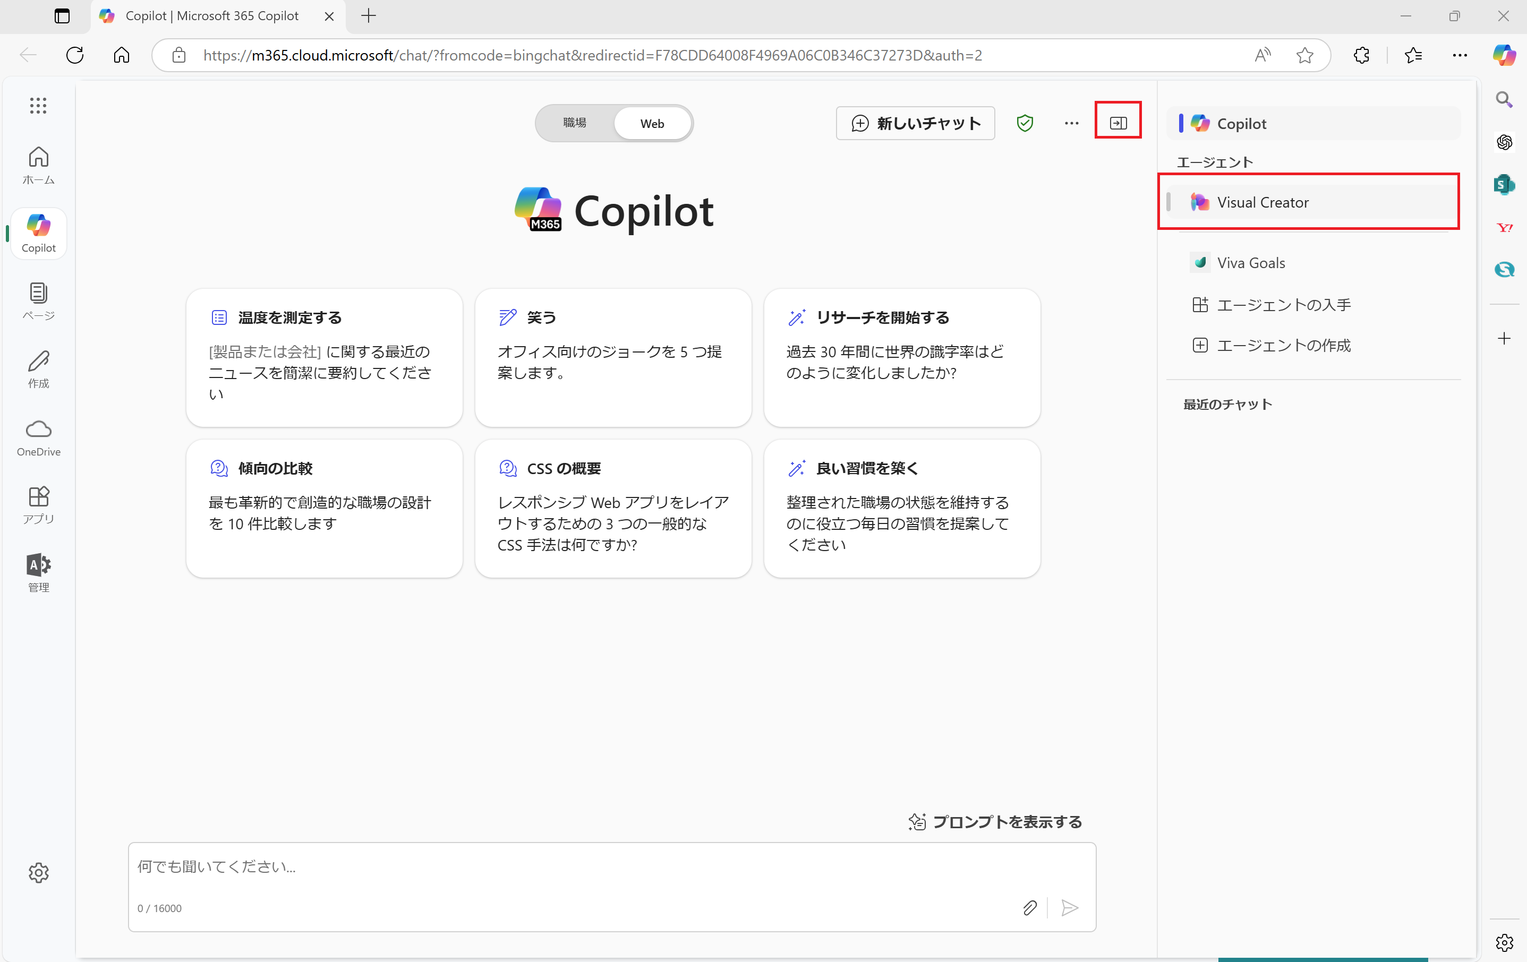
Task: Add page to favorites star icon
Action: point(1304,55)
